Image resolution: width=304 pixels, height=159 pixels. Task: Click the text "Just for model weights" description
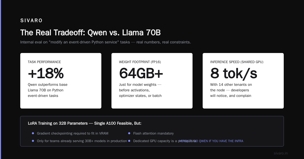[x=140, y=90]
